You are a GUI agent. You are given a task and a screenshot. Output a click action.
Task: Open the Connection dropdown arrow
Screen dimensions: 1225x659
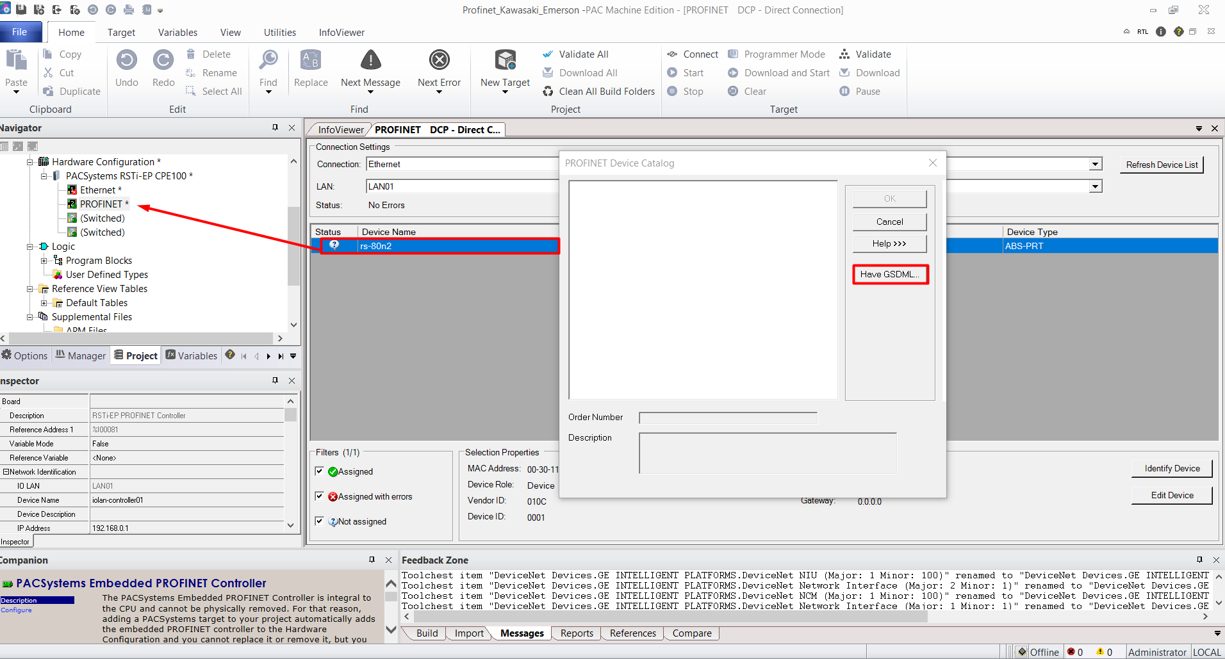click(x=1096, y=164)
